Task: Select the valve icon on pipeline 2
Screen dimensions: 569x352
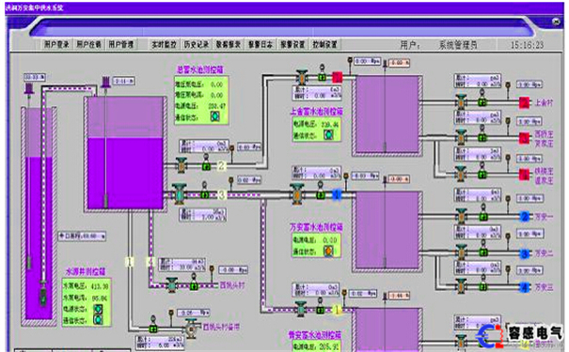Action: (182, 165)
